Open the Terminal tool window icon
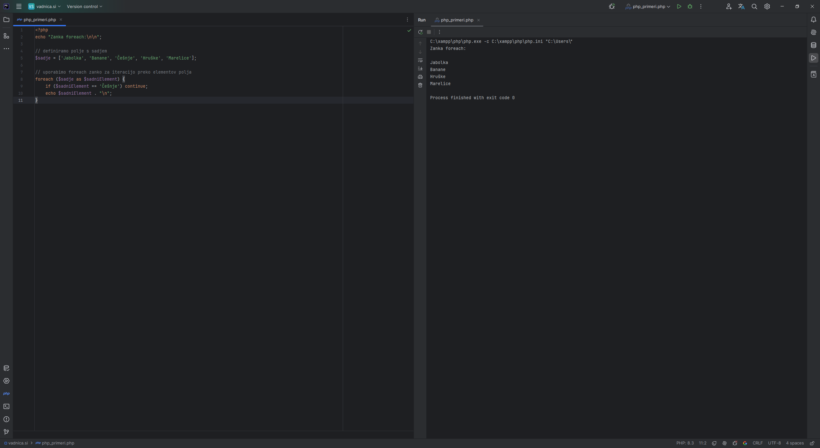Screen dimensions: 820x448 pyautogui.click(x=6, y=406)
